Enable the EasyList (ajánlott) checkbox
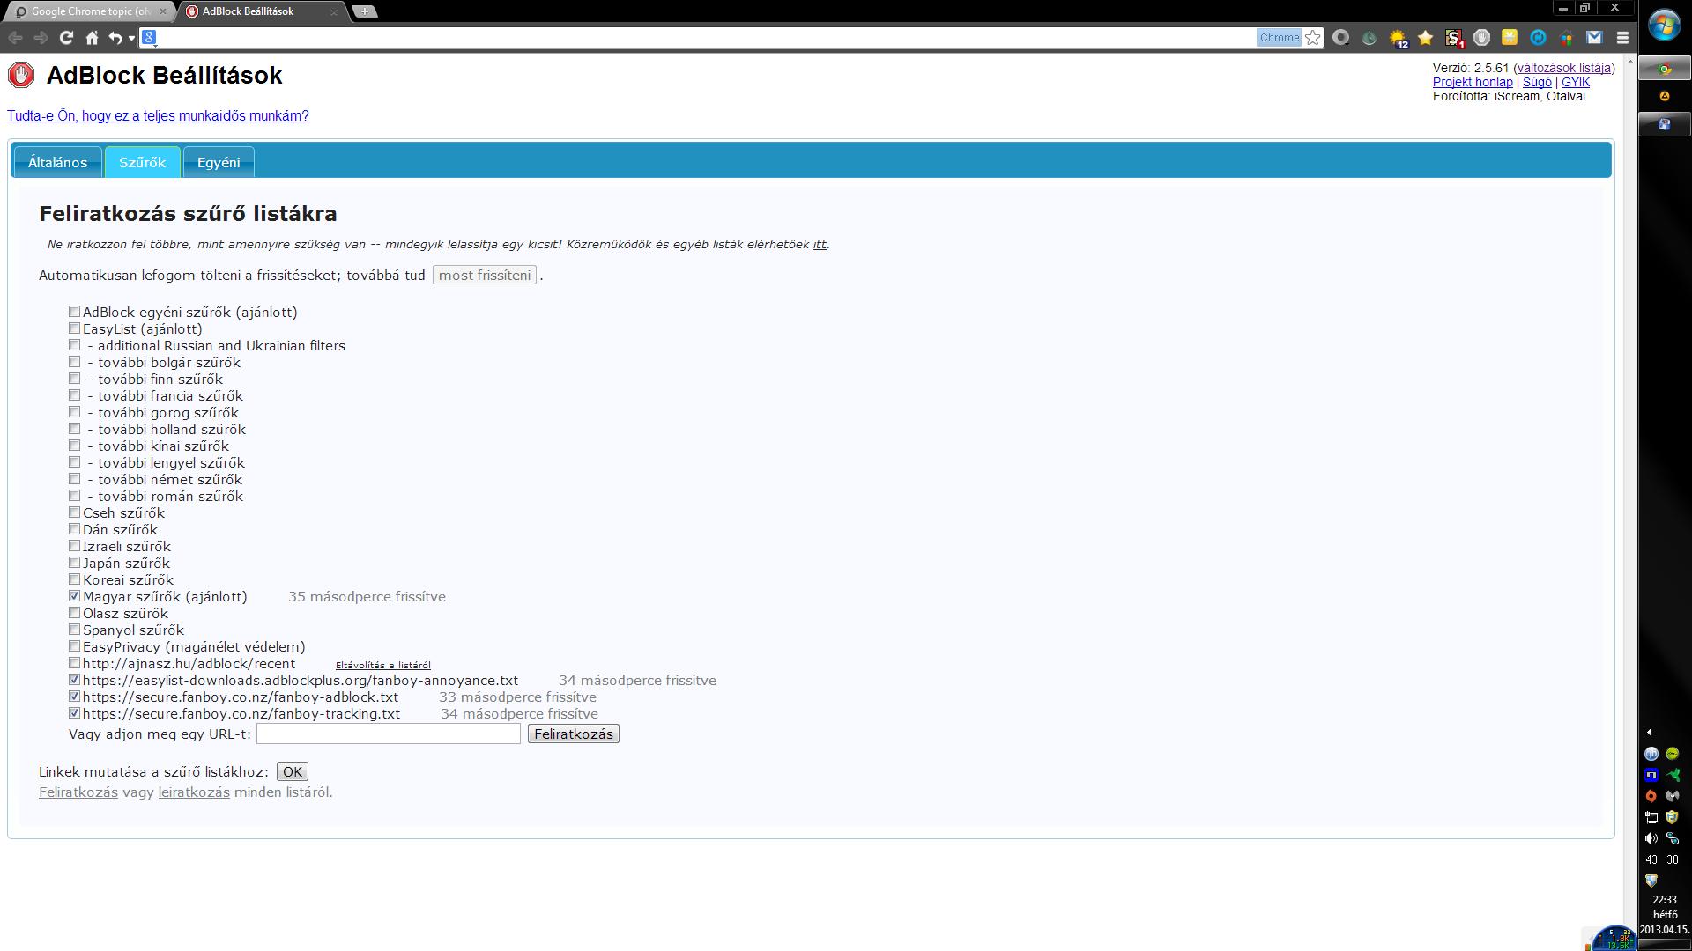The image size is (1692, 951). (x=75, y=328)
